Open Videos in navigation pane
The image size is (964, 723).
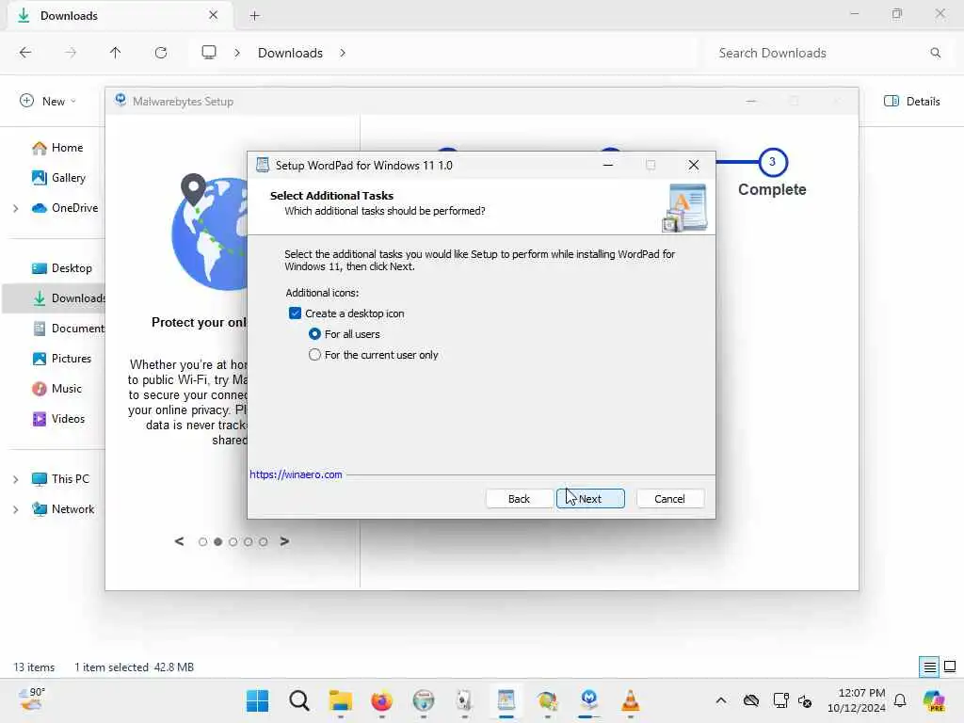(x=58, y=419)
